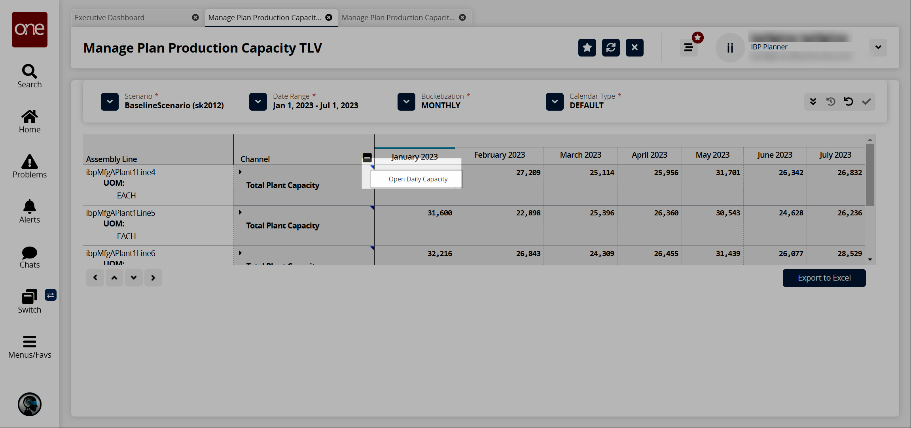Apply filters with the checkmark icon
911x428 pixels.
(866, 102)
